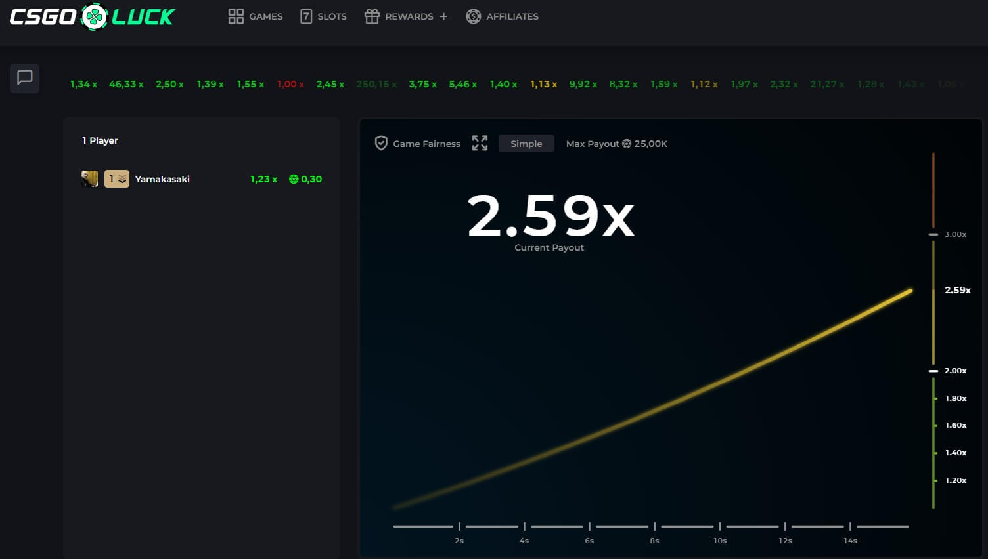Click the CSGOLuck clover logo
The width and height of the screenshot is (988, 559).
(94, 16)
